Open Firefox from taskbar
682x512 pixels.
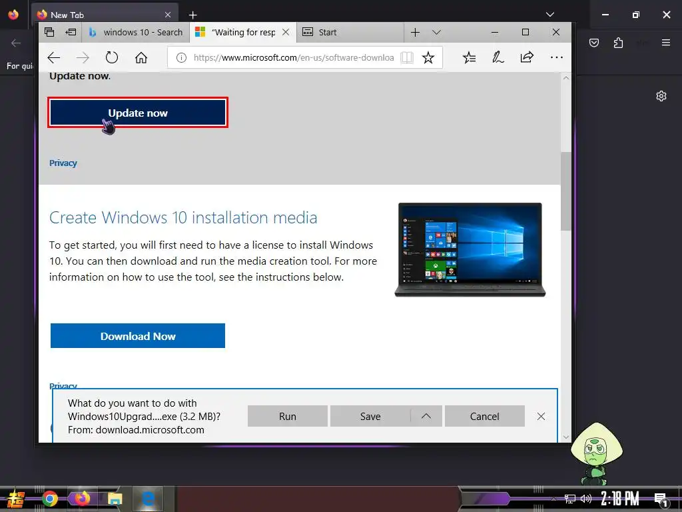pyautogui.click(x=82, y=499)
